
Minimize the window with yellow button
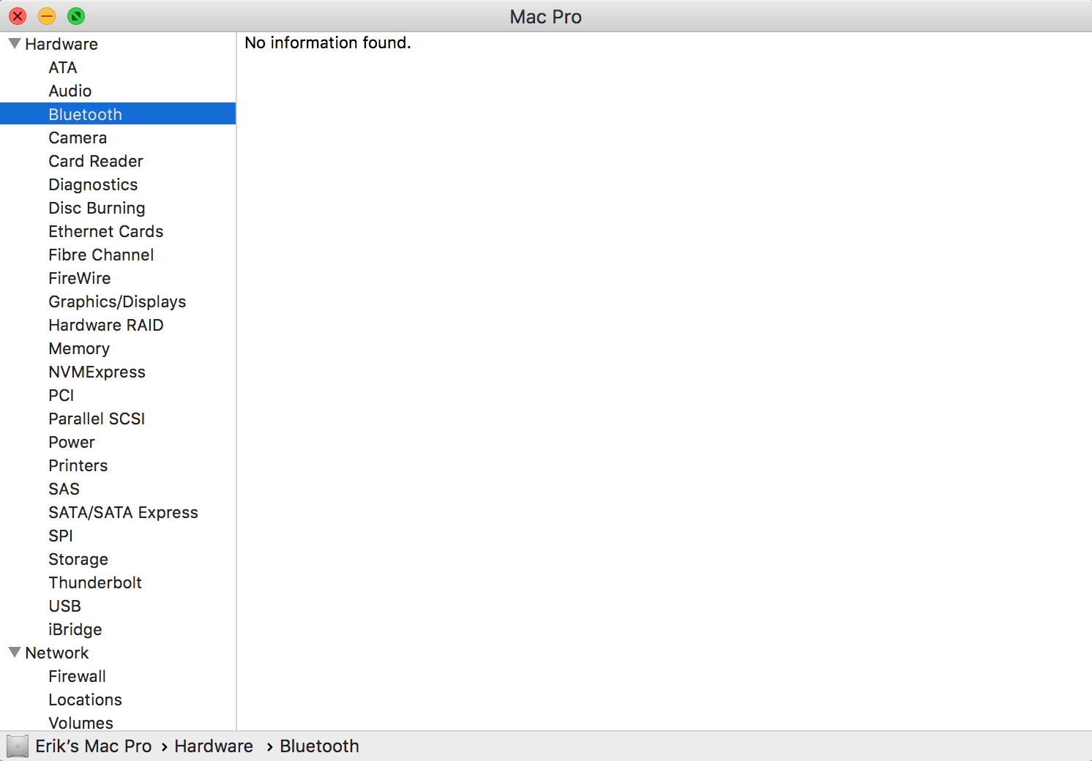tap(47, 16)
